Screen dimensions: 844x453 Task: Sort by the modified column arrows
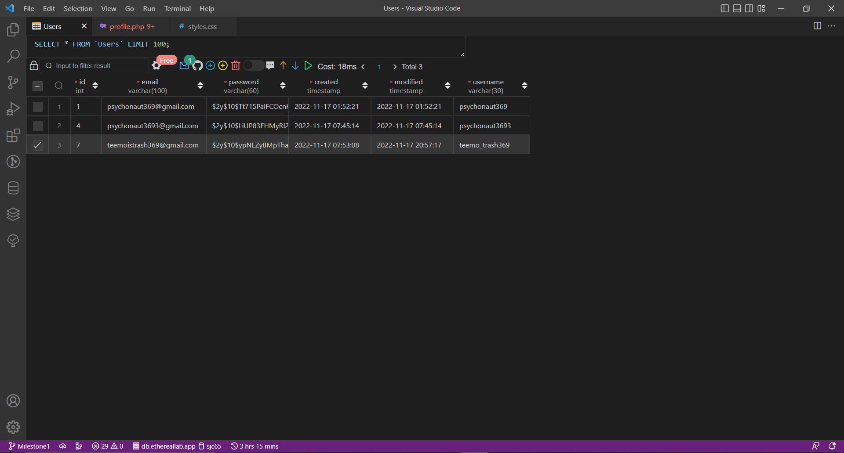(447, 86)
